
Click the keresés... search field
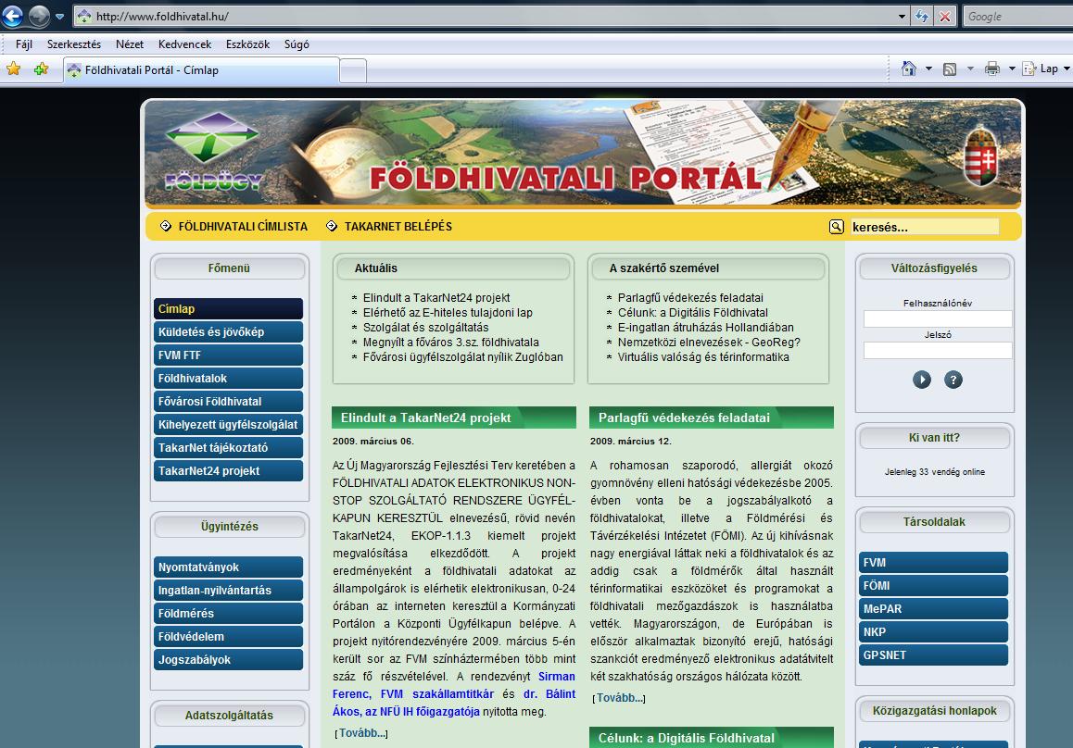click(x=924, y=227)
